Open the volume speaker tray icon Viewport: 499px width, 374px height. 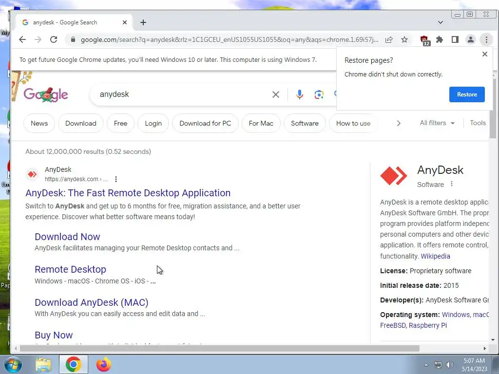(x=450, y=365)
